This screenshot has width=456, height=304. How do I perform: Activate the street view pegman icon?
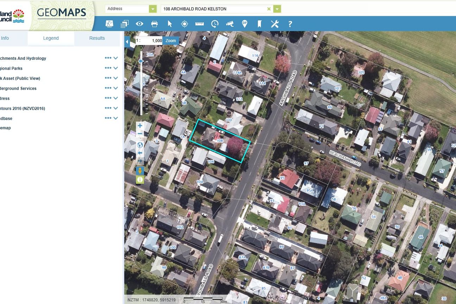(x=140, y=171)
